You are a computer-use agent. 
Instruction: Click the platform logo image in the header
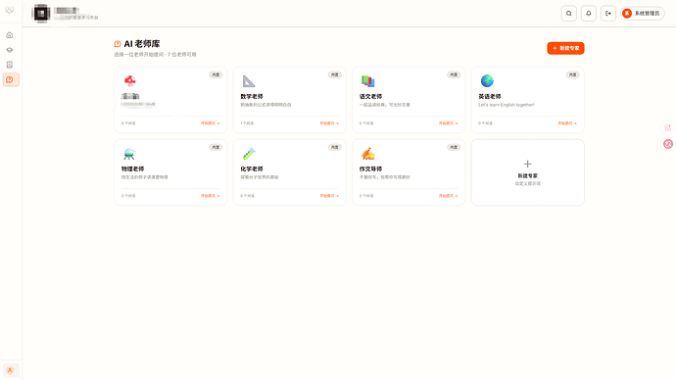41,14
